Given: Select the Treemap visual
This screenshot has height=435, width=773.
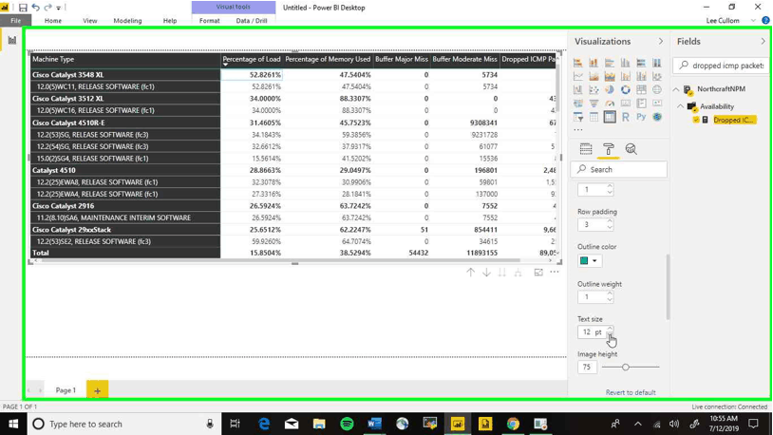Looking at the screenshot, I should [641, 90].
